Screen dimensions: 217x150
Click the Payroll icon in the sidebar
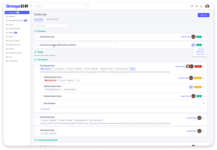click(x=7, y=37)
